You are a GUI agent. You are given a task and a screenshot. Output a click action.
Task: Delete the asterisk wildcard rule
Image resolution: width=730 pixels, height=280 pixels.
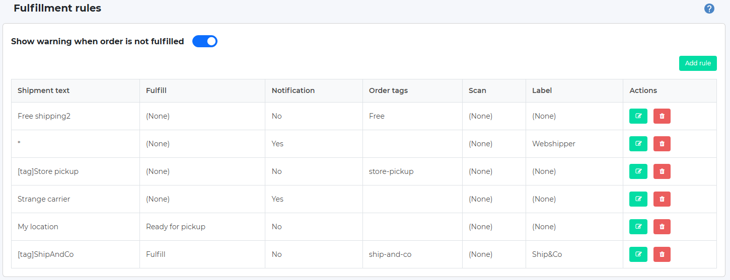(662, 144)
